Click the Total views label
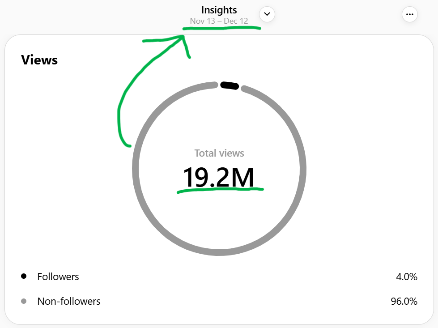Image resolution: width=438 pixels, height=328 pixels. (219, 153)
